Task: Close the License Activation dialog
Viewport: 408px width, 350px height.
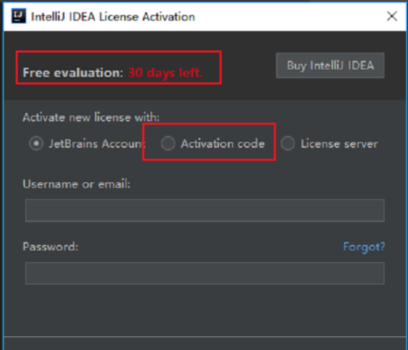Action: (391, 16)
